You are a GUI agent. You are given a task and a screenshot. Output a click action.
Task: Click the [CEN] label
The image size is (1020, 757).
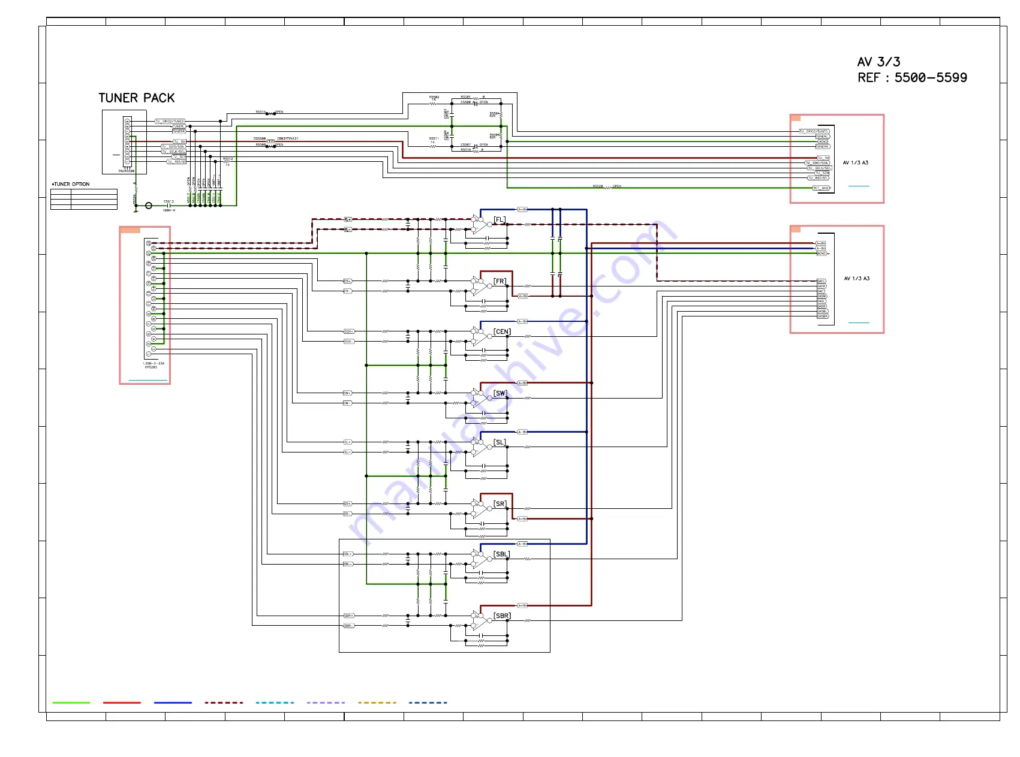click(x=502, y=331)
